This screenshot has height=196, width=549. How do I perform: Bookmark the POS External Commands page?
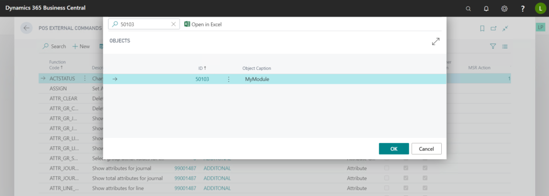click(x=482, y=29)
